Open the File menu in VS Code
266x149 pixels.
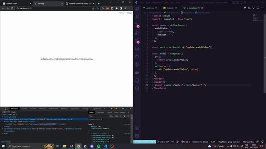pyautogui.click(x=142, y=2)
